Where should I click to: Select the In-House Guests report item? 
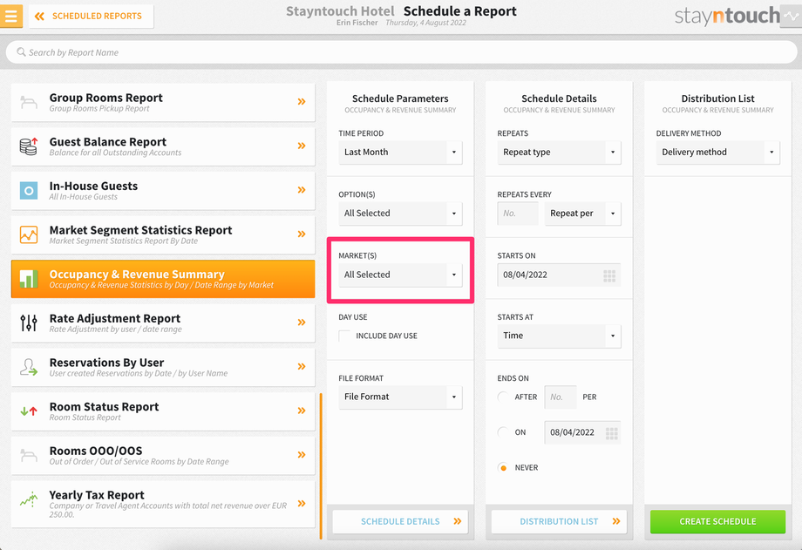pos(163,190)
